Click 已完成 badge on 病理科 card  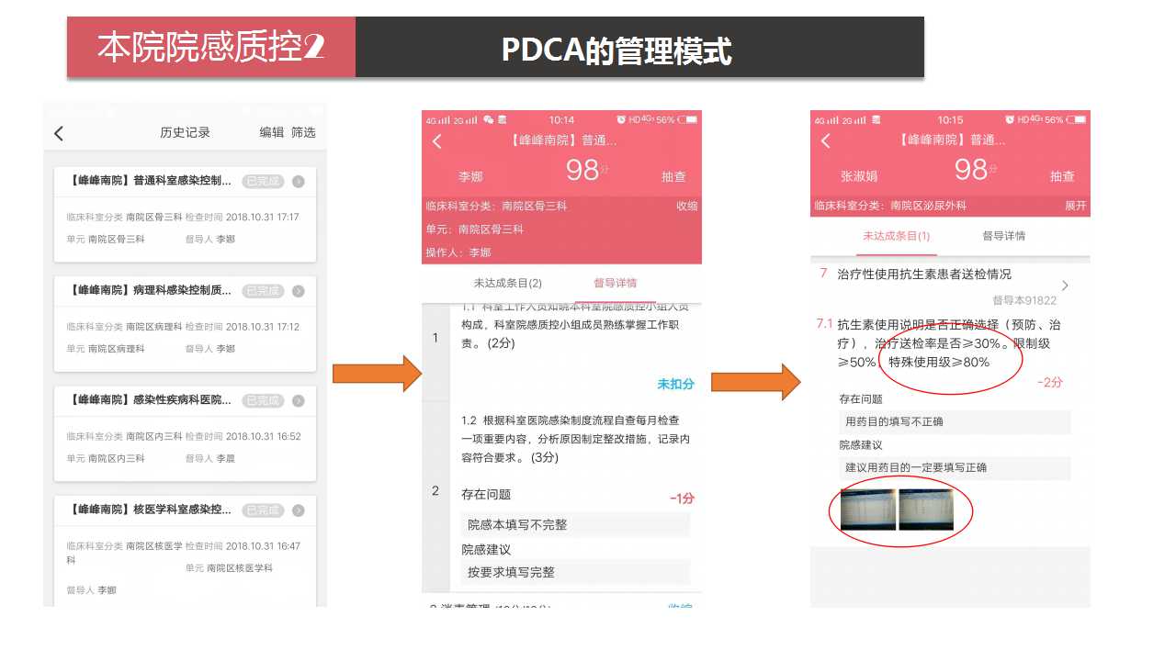point(263,291)
